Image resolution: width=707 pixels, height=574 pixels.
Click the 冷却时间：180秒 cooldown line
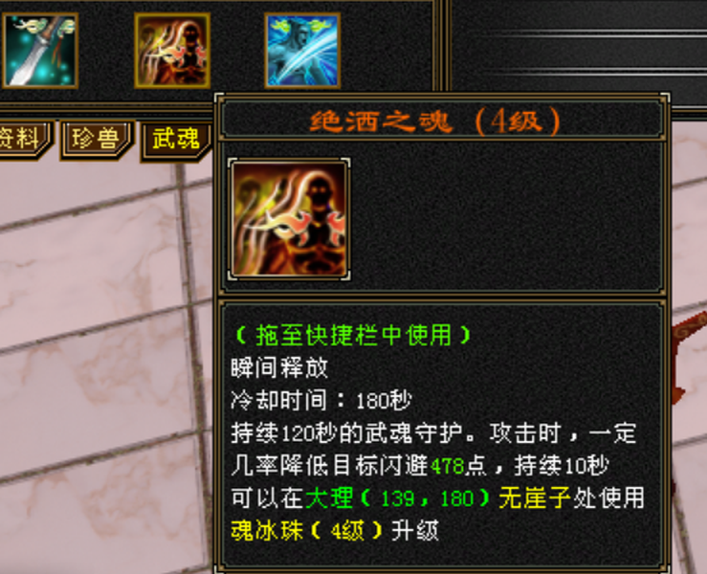321,401
